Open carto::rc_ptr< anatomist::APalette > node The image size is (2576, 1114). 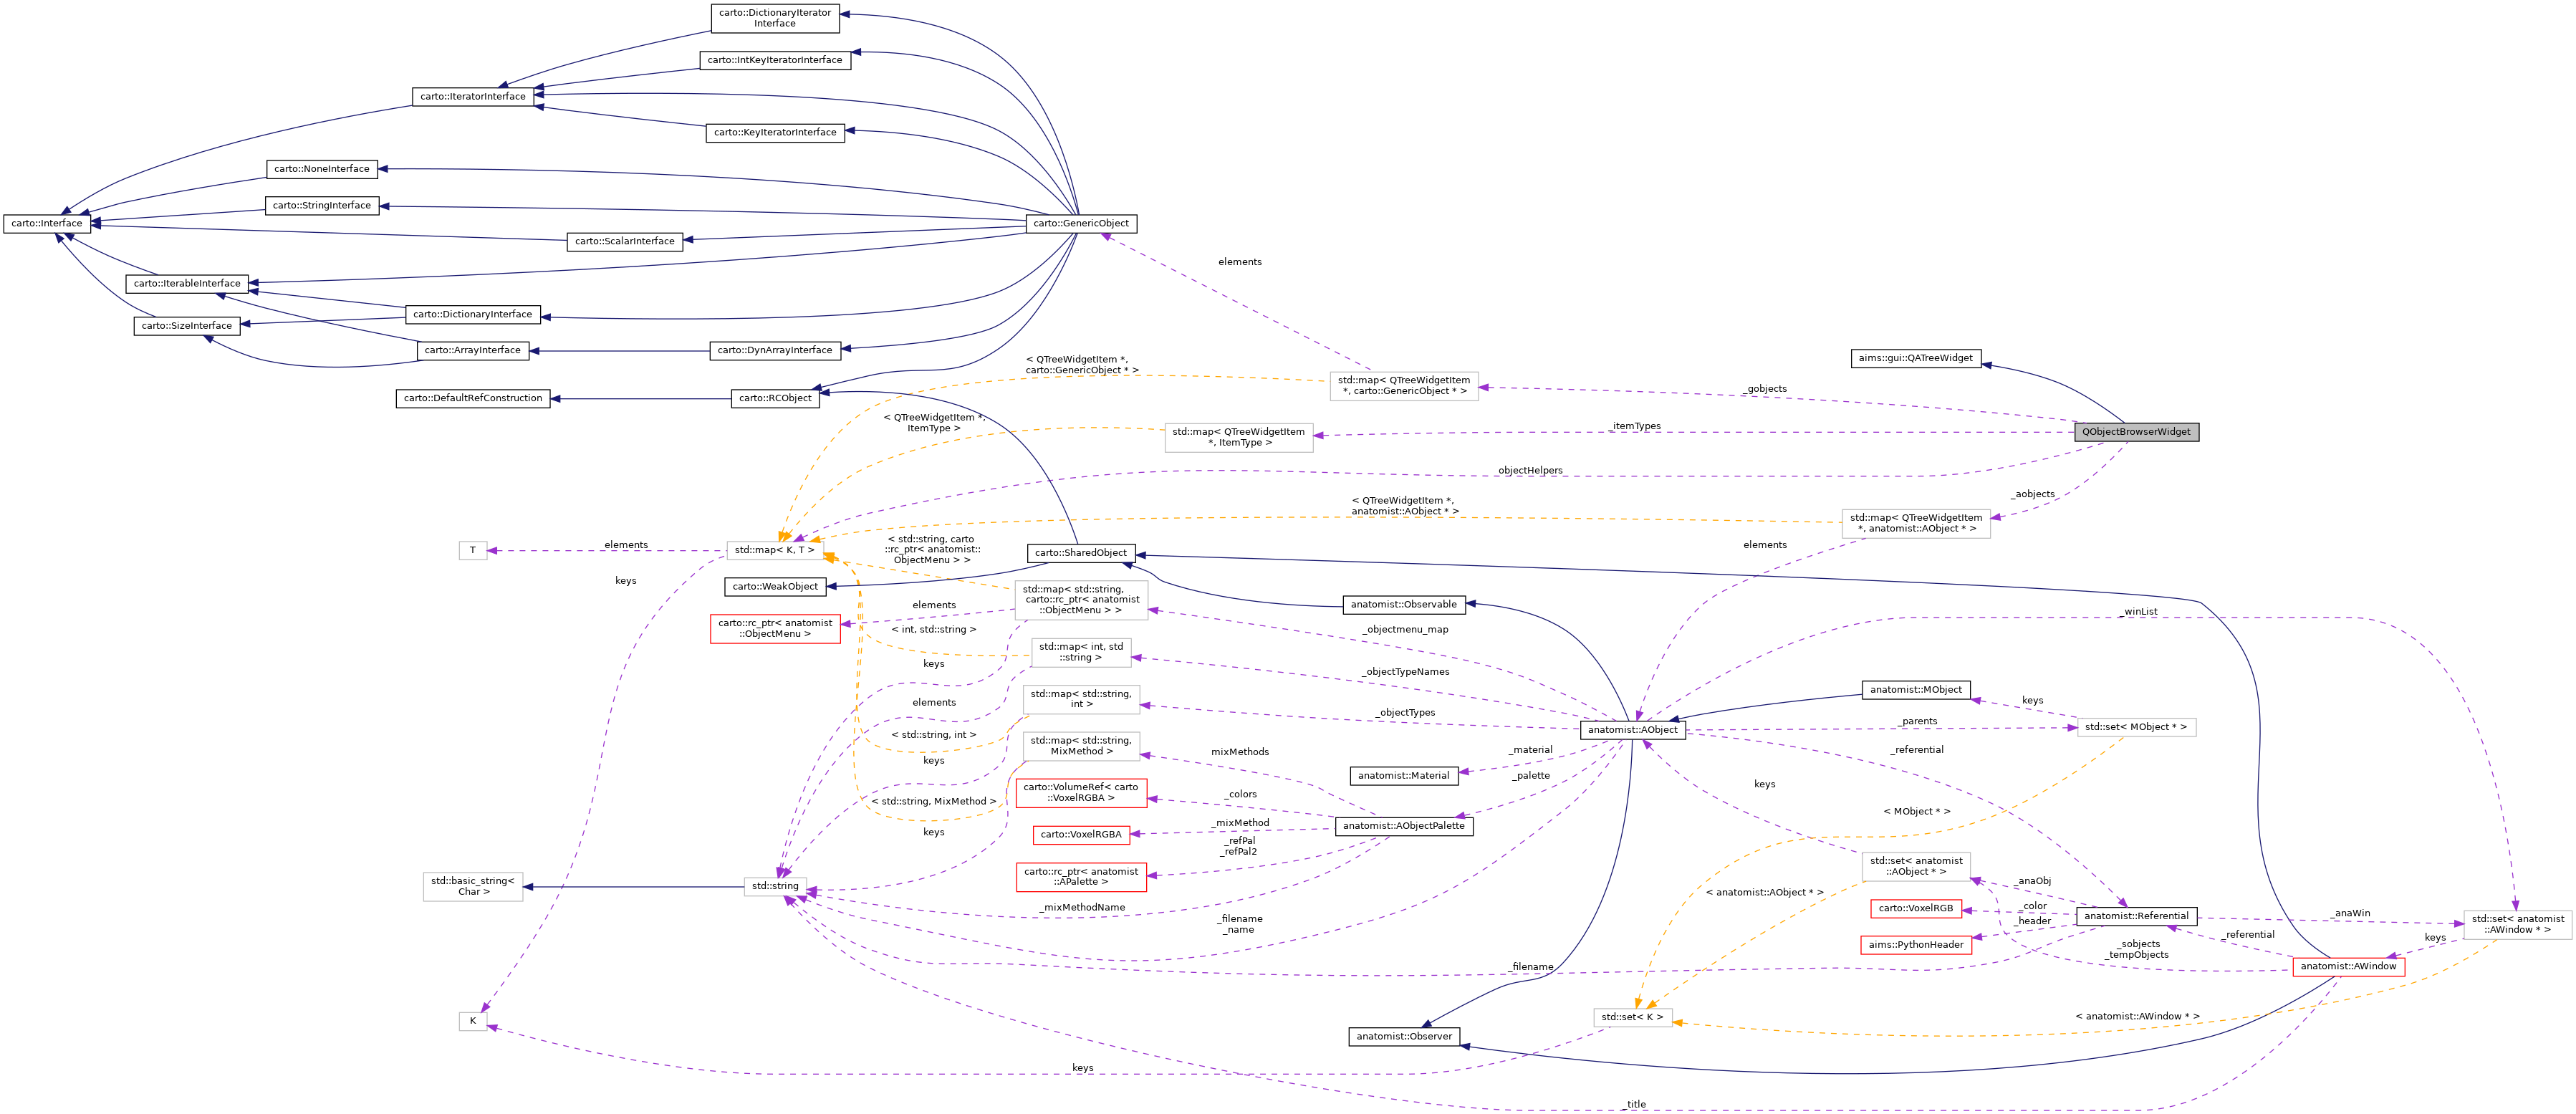pyautogui.click(x=1081, y=877)
